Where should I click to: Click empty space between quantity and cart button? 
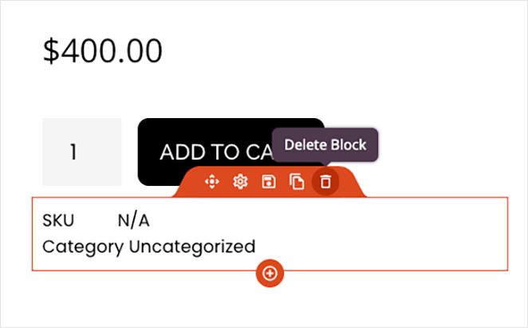tap(129, 152)
